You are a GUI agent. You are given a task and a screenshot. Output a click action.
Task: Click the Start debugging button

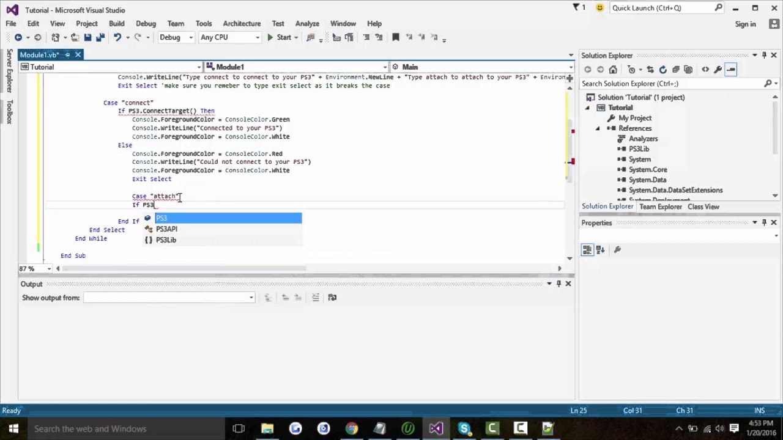click(279, 37)
